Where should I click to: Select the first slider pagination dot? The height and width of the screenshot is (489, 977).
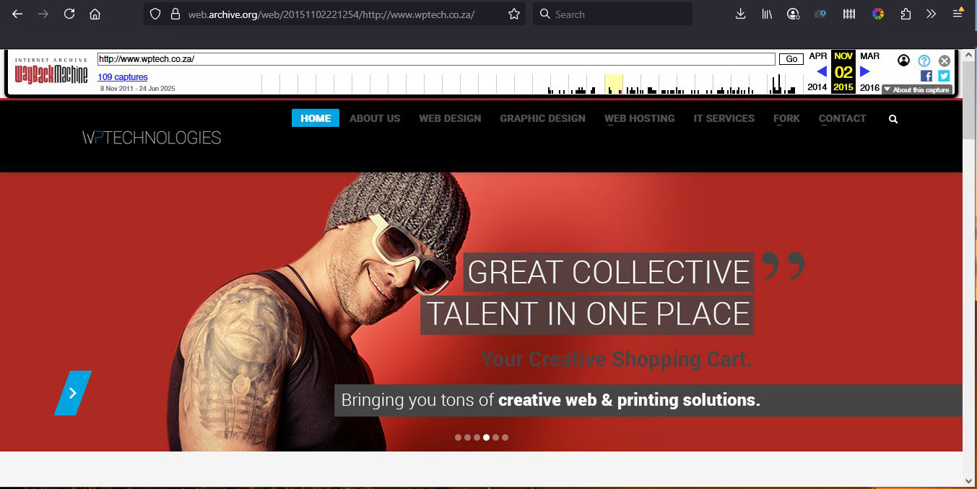pos(458,437)
